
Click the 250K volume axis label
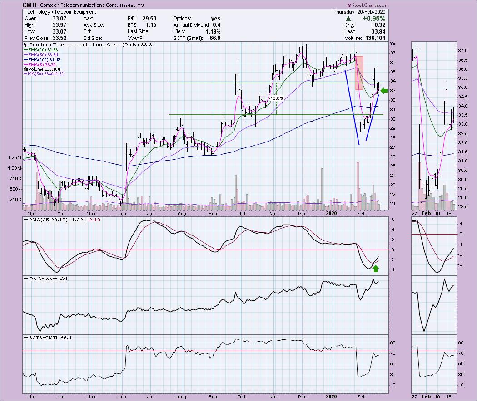click(x=15, y=200)
